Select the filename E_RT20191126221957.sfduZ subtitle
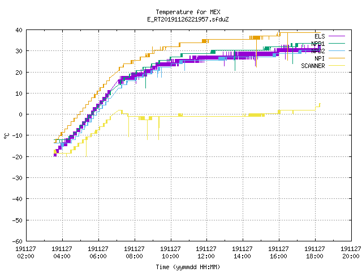Screen dimensions: 362x272 (x=188, y=19)
